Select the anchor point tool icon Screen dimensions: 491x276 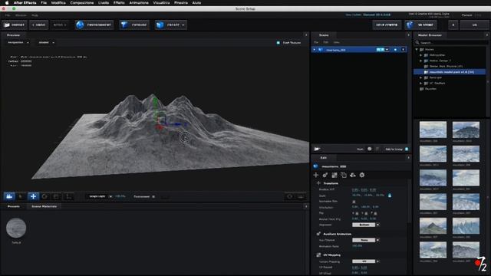(68, 196)
